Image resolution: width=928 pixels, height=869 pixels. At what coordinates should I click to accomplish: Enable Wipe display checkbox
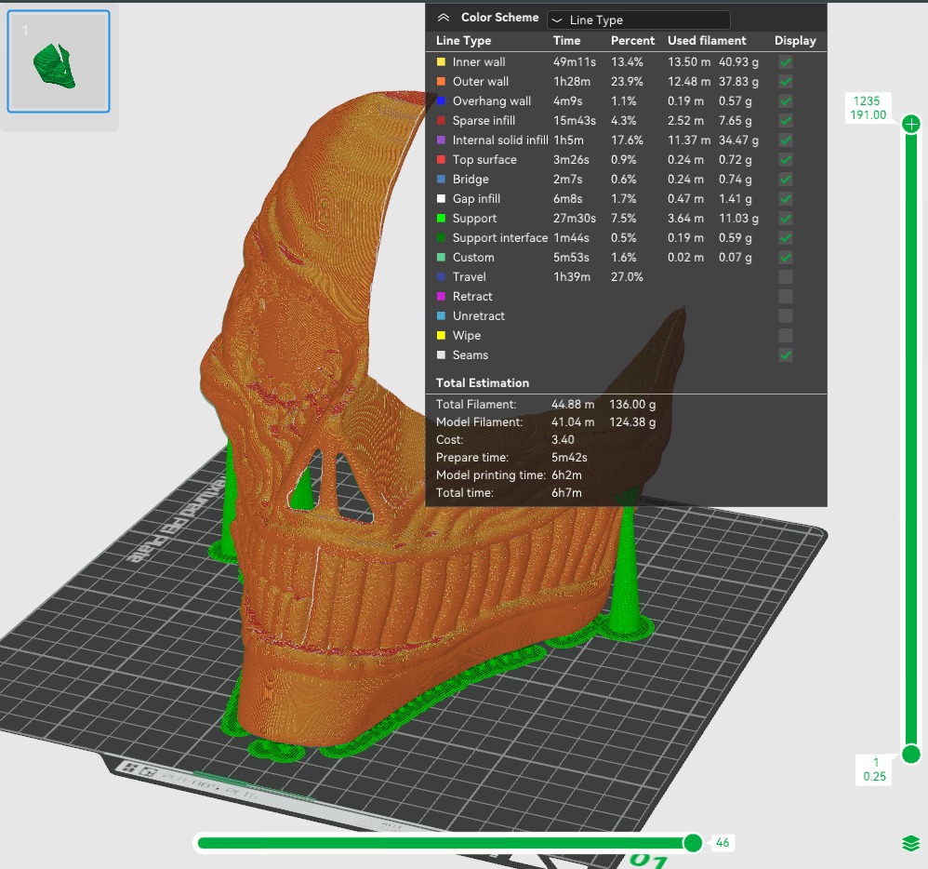(x=786, y=335)
